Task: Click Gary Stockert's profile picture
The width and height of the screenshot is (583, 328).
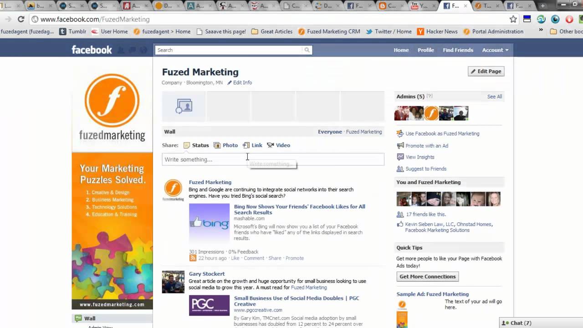Action: point(173,282)
